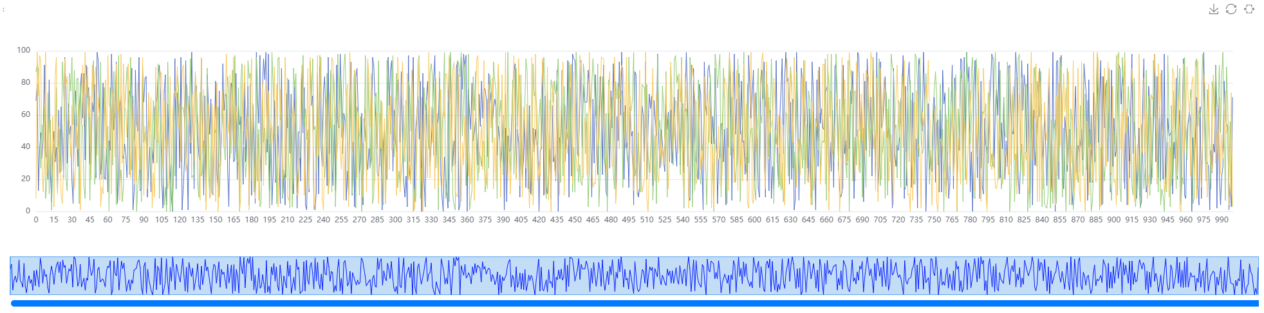The width and height of the screenshot is (1264, 313).
Task: Click the x-axis label 870
Action: (x=1078, y=220)
